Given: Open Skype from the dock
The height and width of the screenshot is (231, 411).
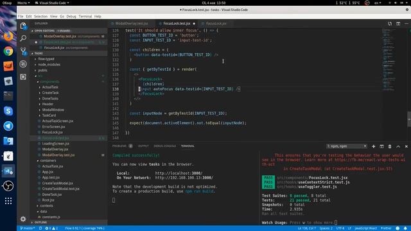Looking at the screenshot, I should (x=8, y=111).
